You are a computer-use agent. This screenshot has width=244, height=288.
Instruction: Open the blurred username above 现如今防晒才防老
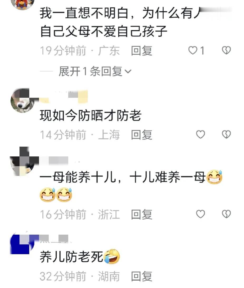tap(64, 97)
